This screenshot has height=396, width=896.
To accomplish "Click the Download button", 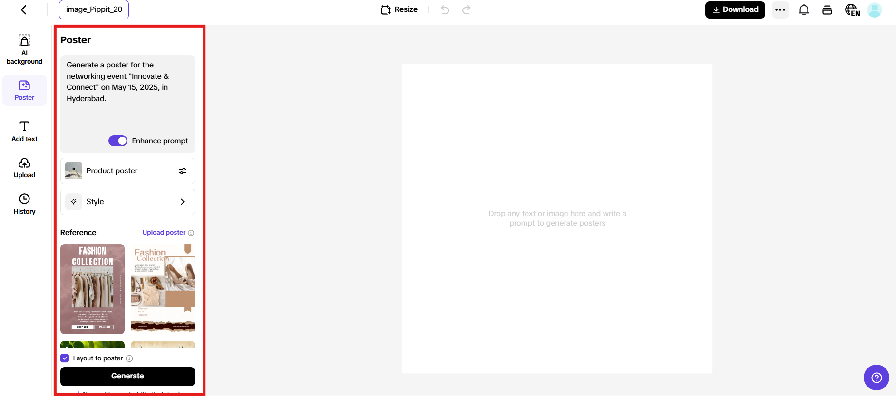I will point(735,10).
